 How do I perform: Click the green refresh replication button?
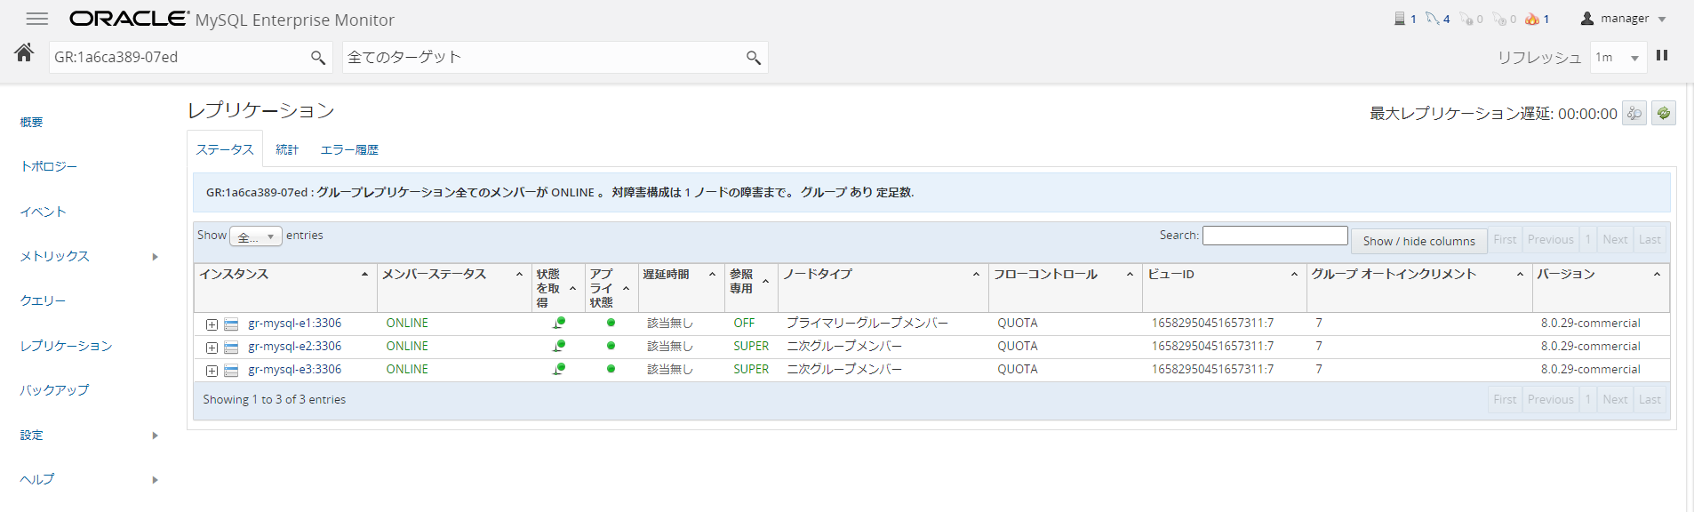(x=1664, y=113)
